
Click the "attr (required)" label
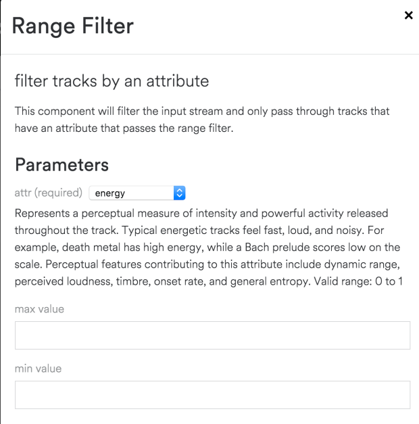click(x=49, y=193)
